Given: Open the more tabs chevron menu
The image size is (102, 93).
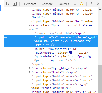Looking at the screenshot, I should click(75, 4).
